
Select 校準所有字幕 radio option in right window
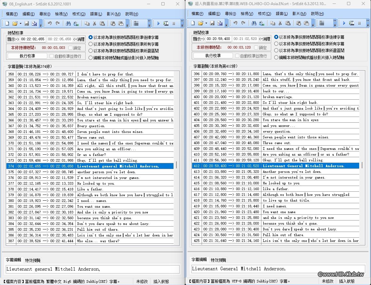click(276, 44)
